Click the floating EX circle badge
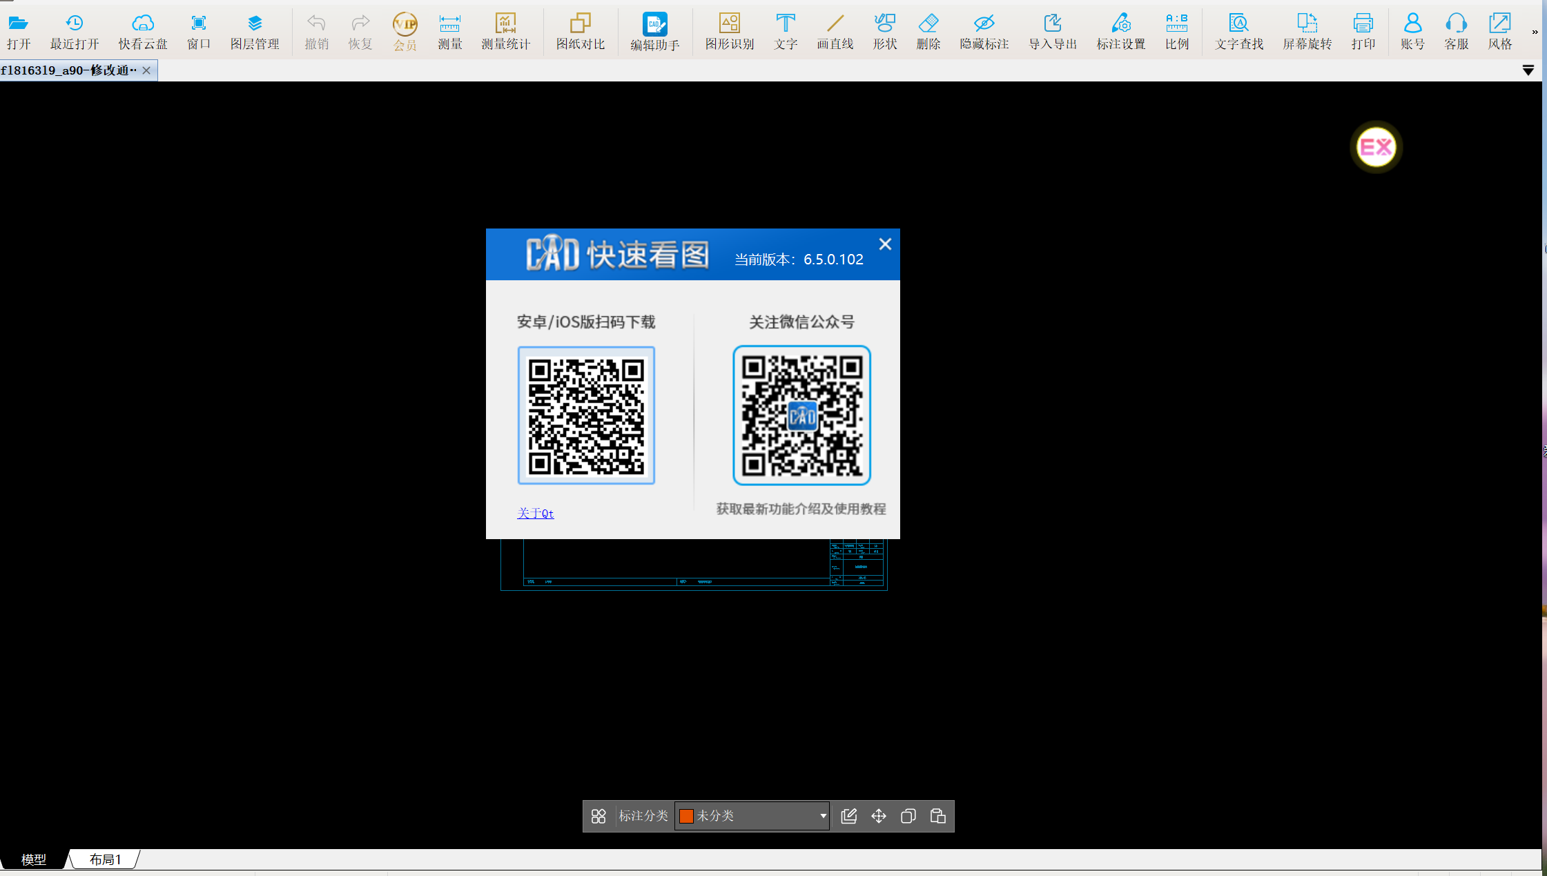The image size is (1547, 876). coord(1376,147)
